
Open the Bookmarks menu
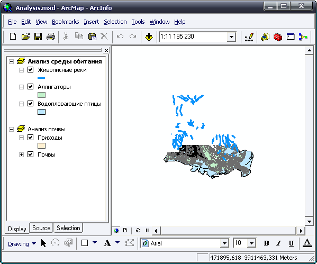(65, 22)
